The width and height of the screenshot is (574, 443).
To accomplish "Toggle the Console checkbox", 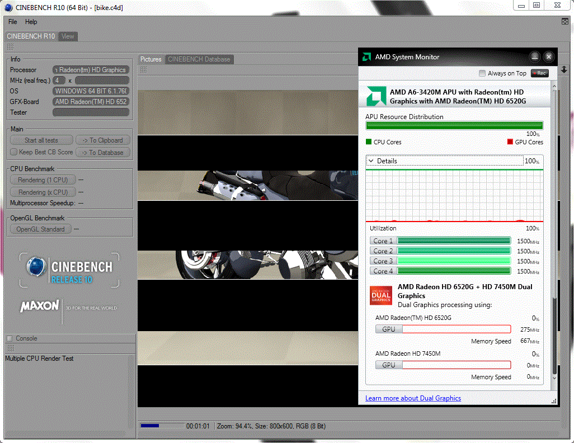I will pyautogui.click(x=10, y=338).
